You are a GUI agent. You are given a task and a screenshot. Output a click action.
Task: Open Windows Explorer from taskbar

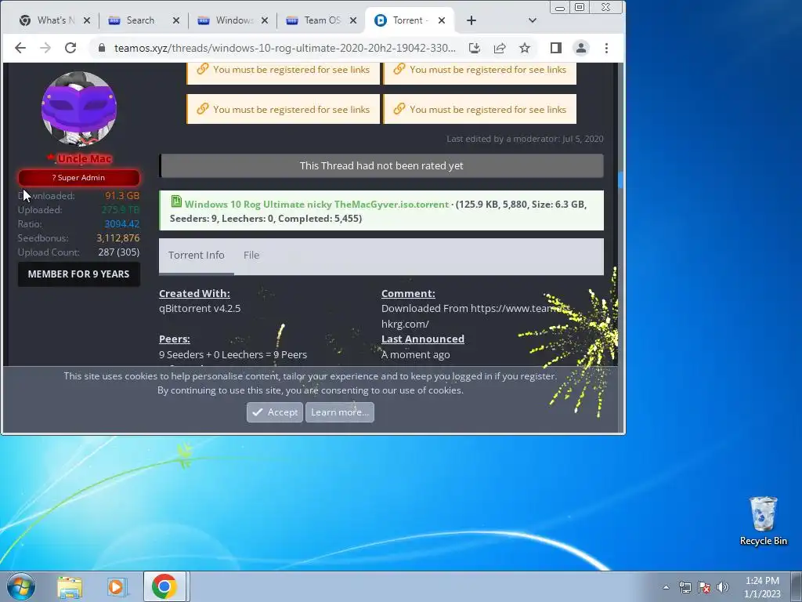pyautogui.click(x=70, y=587)
